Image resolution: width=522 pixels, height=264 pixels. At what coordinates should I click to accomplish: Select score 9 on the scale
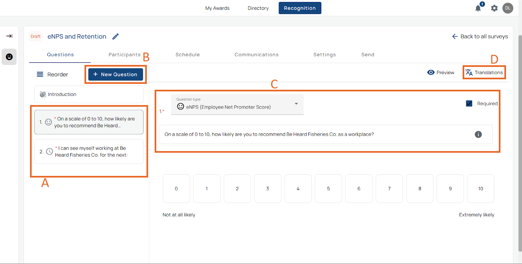tap(450, 189)
